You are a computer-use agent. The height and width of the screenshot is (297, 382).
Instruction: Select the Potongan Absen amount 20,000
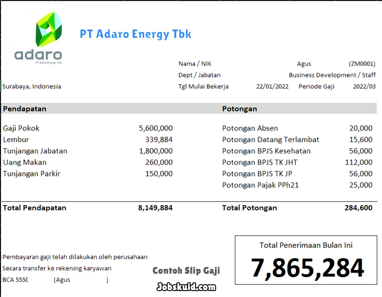point(360,128)
